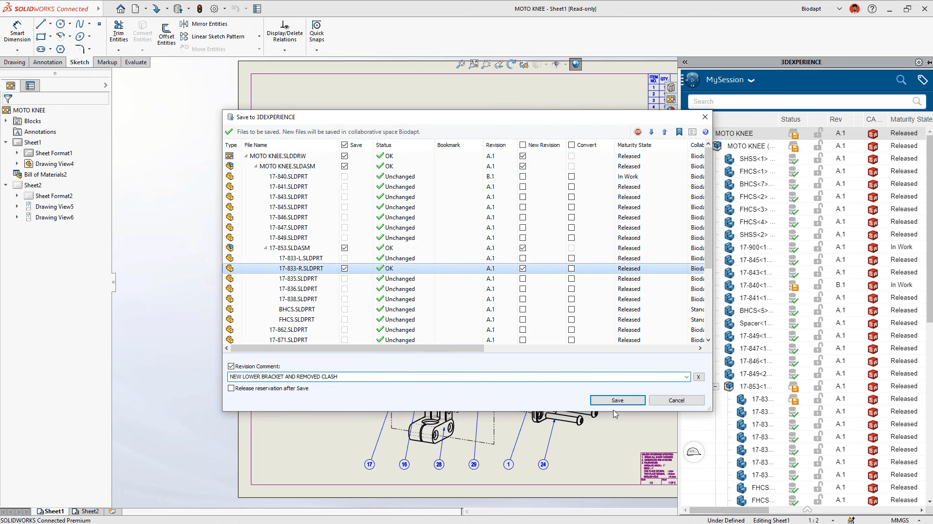Screen dimensions: 933x524
Task: Expand Blocks in the feature tree
Action: [x=6, y=121]
